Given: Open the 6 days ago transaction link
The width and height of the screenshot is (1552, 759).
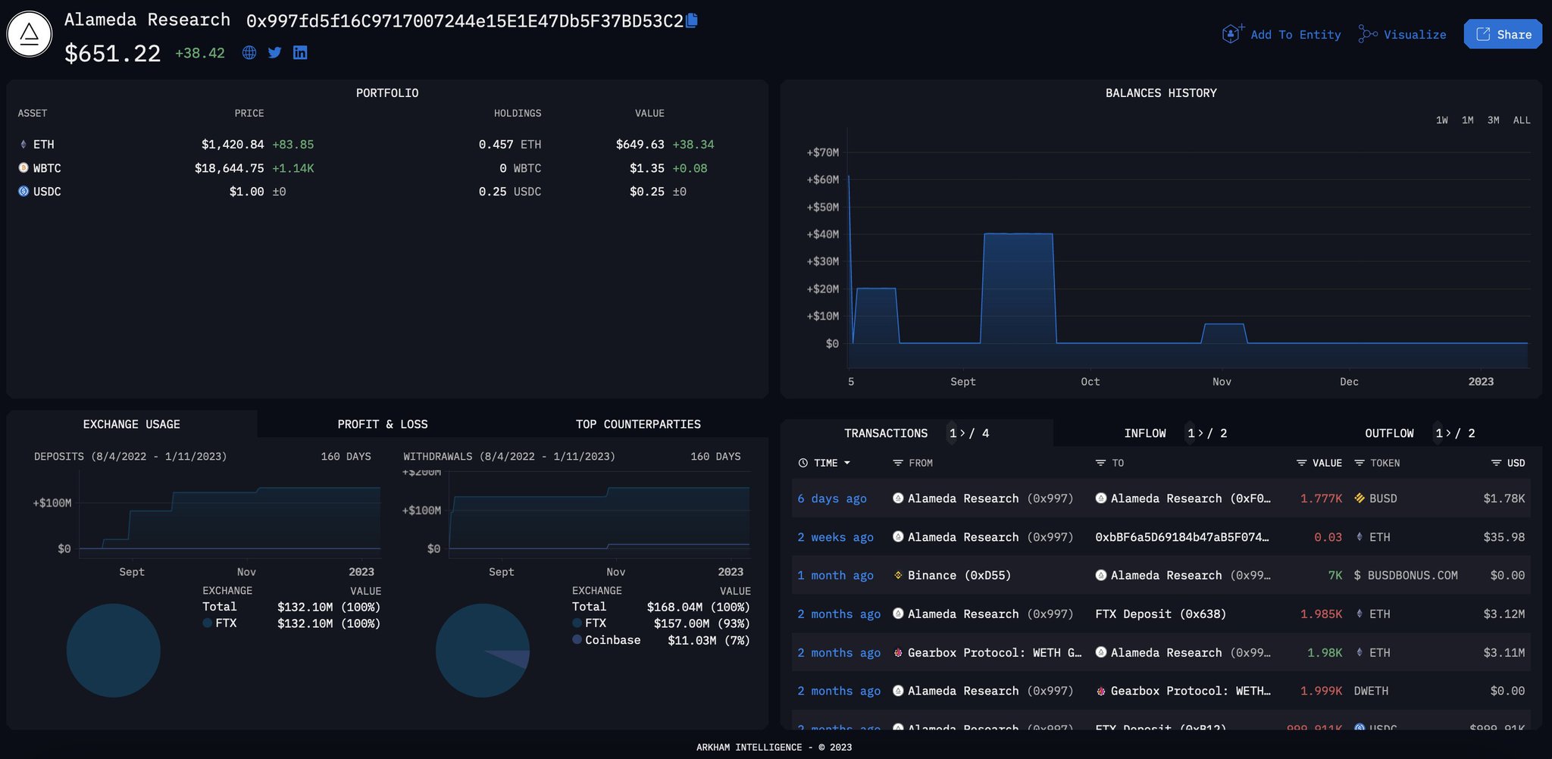Looking at the screenshot, I should click(x=832, y=498).
